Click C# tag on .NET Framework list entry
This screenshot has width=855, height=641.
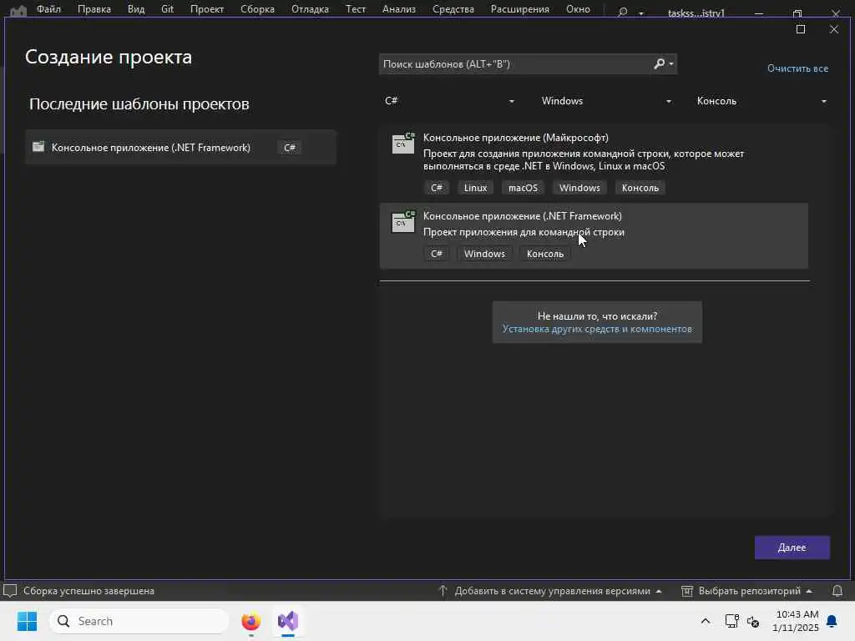pos(437,254)
